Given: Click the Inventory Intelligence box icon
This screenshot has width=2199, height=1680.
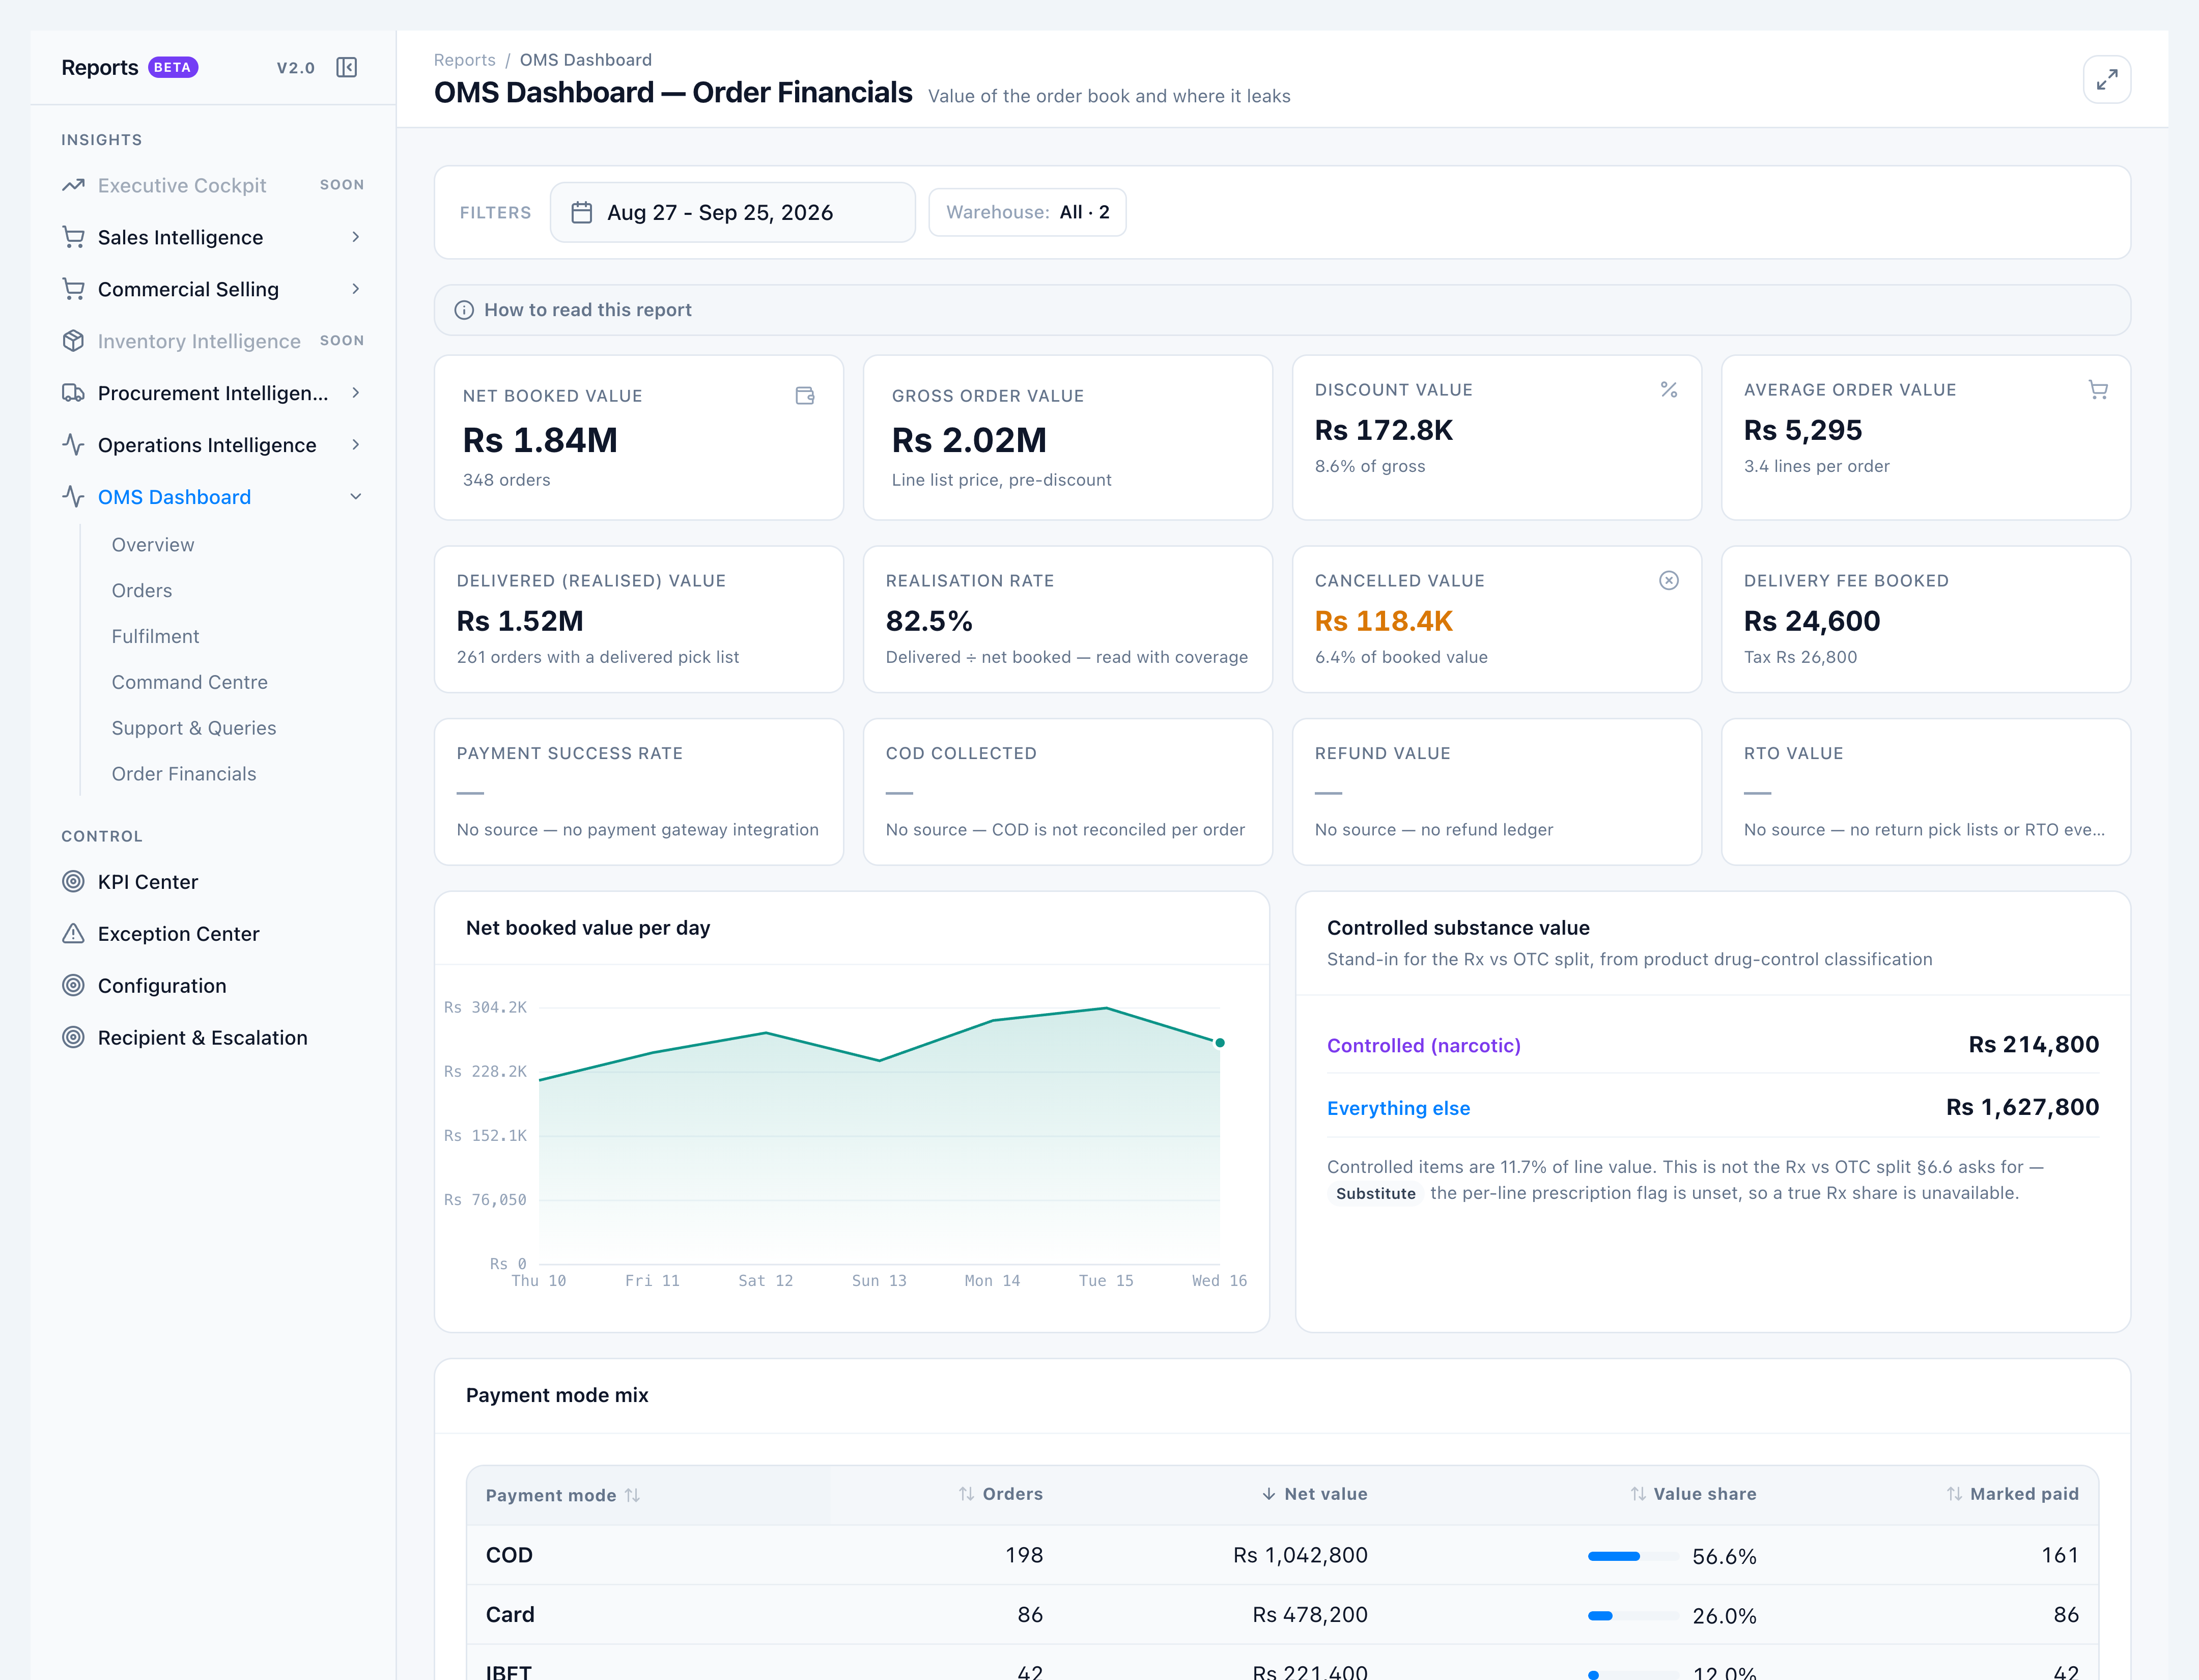Looking at the screenshot, I should (73, 341).
